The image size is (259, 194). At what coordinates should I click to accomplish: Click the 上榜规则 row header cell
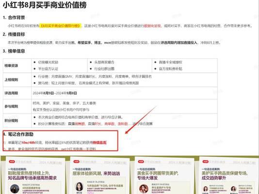[x=17, y=80]
